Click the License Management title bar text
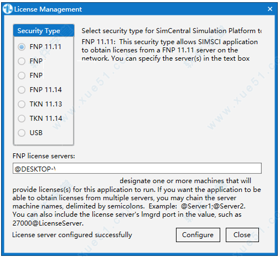This screenshot has width=280, height=257. (x=48, y=9)
